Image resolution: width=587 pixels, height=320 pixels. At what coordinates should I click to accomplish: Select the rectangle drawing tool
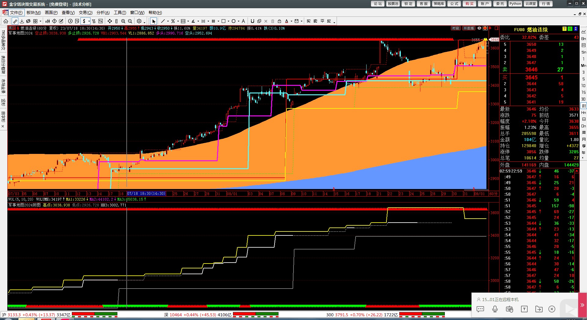[x=223, y=21]
